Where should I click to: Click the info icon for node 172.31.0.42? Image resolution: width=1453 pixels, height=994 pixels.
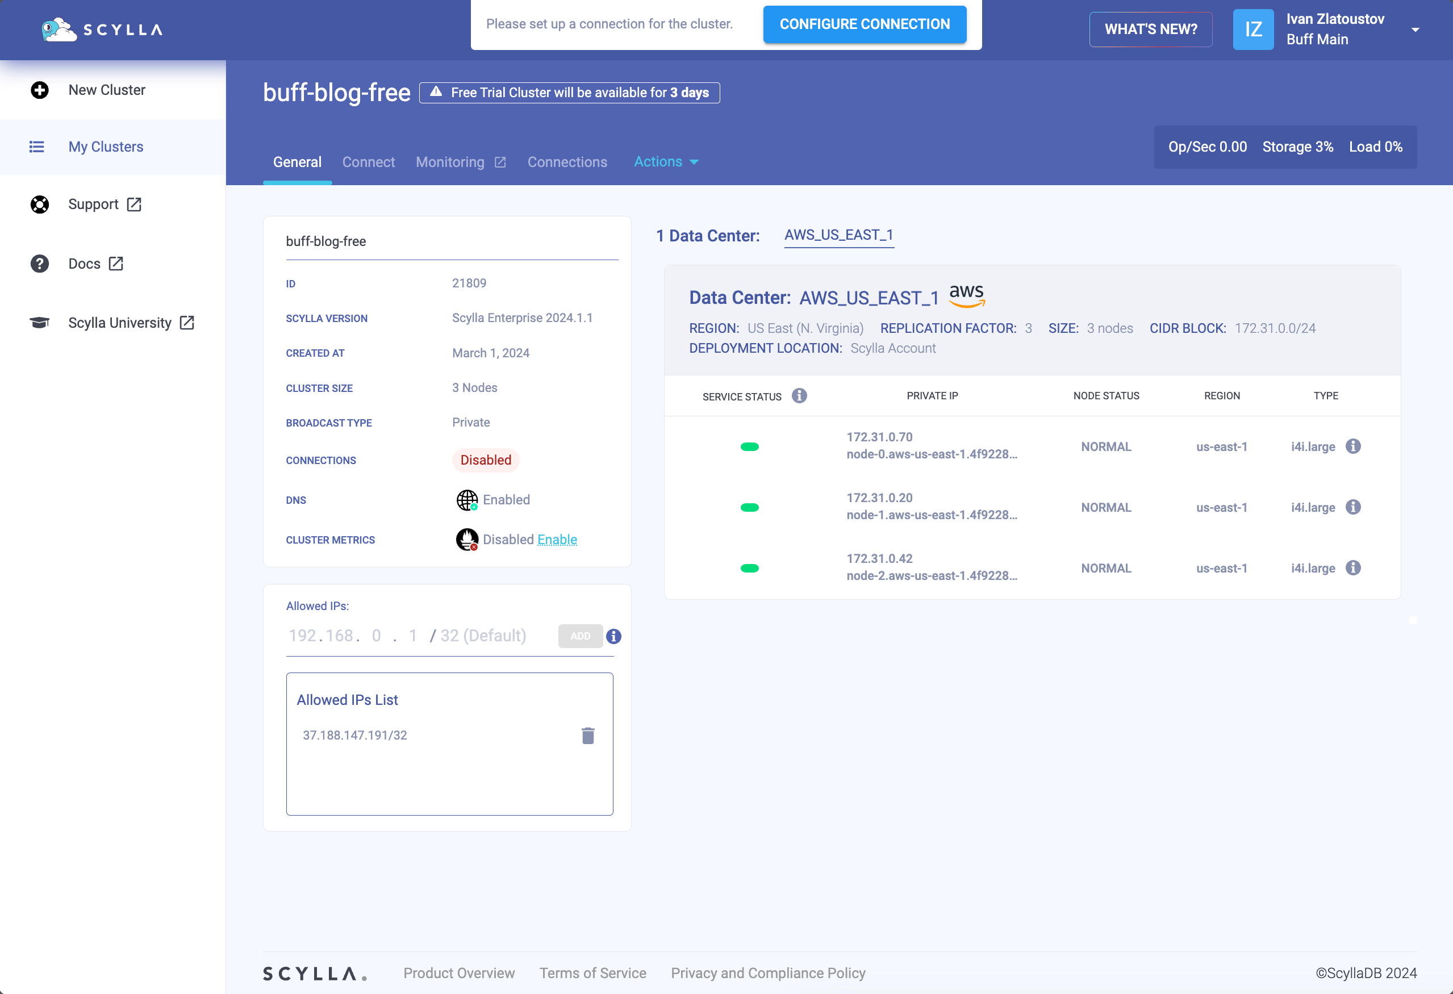[1353, 567]
